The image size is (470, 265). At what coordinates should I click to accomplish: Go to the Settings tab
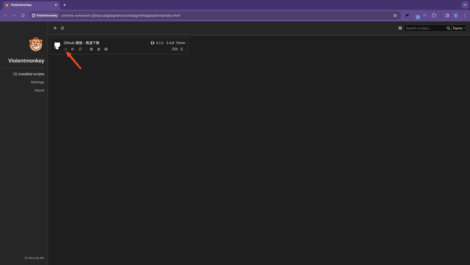(x=37, y=82)
